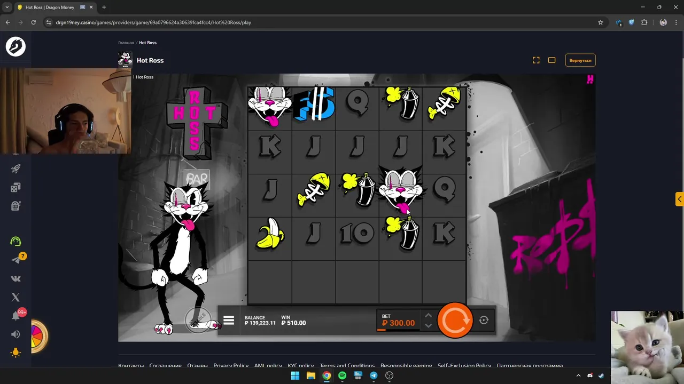Open the slot game hamburger menu

pos(229,321)
